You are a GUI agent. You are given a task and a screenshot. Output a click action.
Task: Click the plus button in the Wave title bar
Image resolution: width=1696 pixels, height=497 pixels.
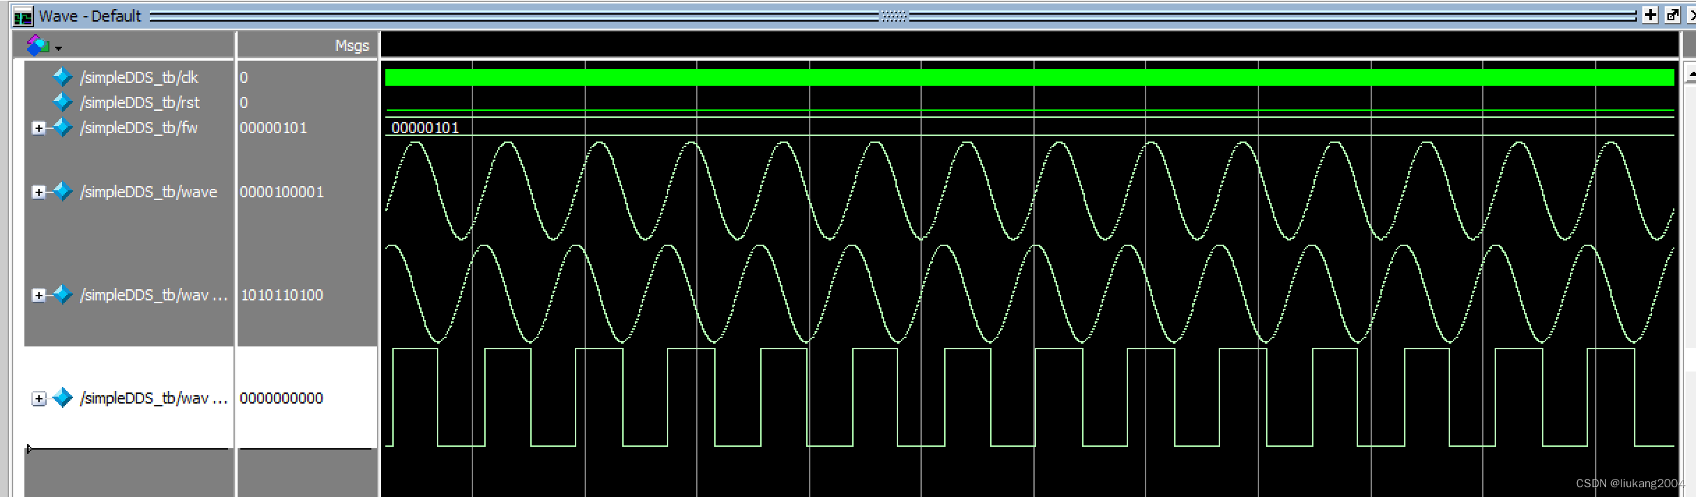pyautogui.click(x=1650, y=15)
